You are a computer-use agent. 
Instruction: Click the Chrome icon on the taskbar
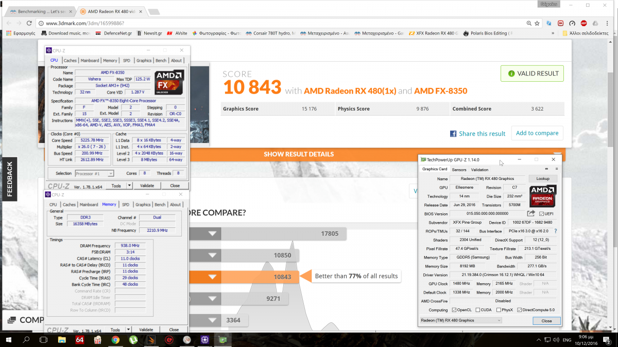(x=115, y=340)
